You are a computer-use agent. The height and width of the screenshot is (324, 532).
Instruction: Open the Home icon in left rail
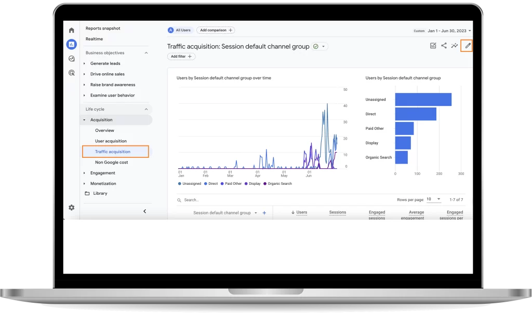(x=71, y=30)
